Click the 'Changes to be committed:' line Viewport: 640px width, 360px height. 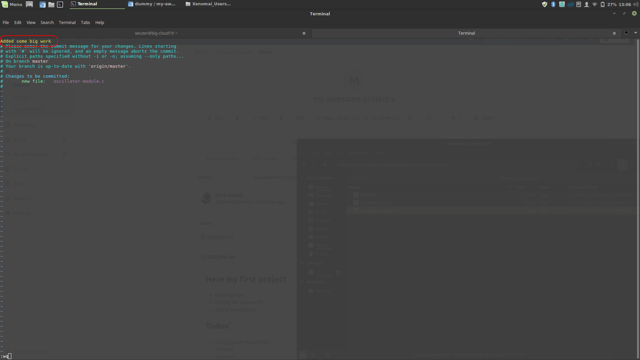tap(35, 76)
